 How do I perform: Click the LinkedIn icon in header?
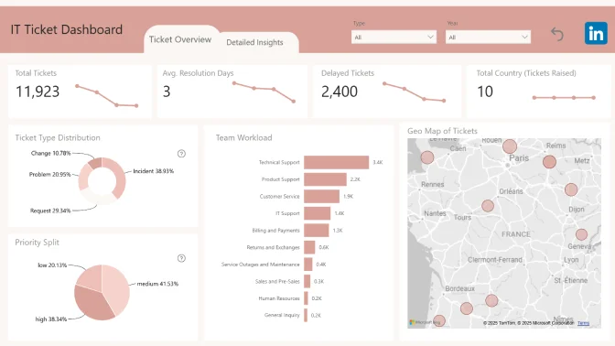pos(596,33)
